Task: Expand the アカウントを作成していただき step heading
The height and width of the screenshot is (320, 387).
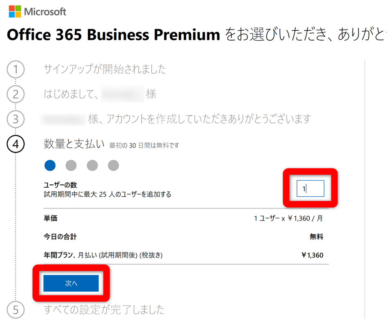Action: click(x=199, y=119)
